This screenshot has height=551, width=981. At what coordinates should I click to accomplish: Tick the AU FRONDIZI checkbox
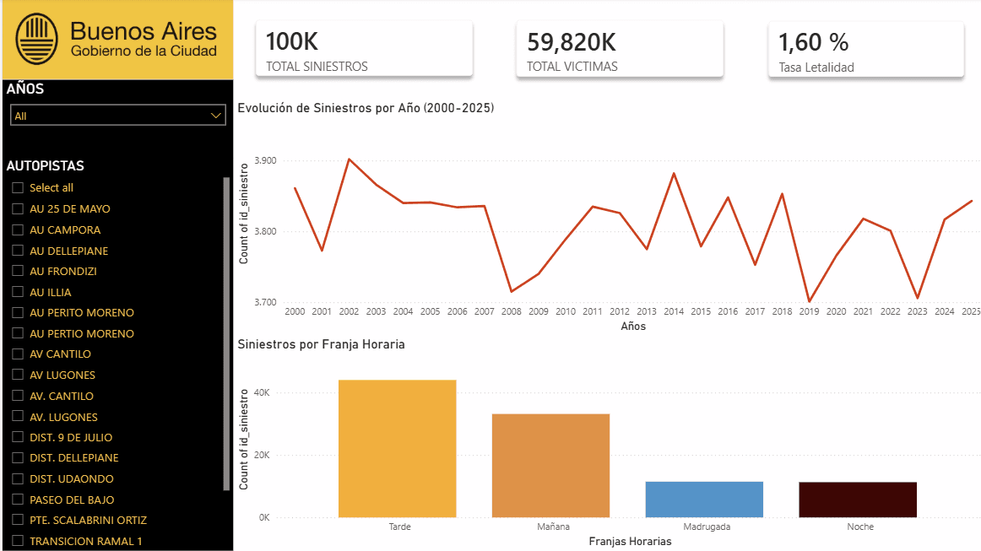pos(18,271)
